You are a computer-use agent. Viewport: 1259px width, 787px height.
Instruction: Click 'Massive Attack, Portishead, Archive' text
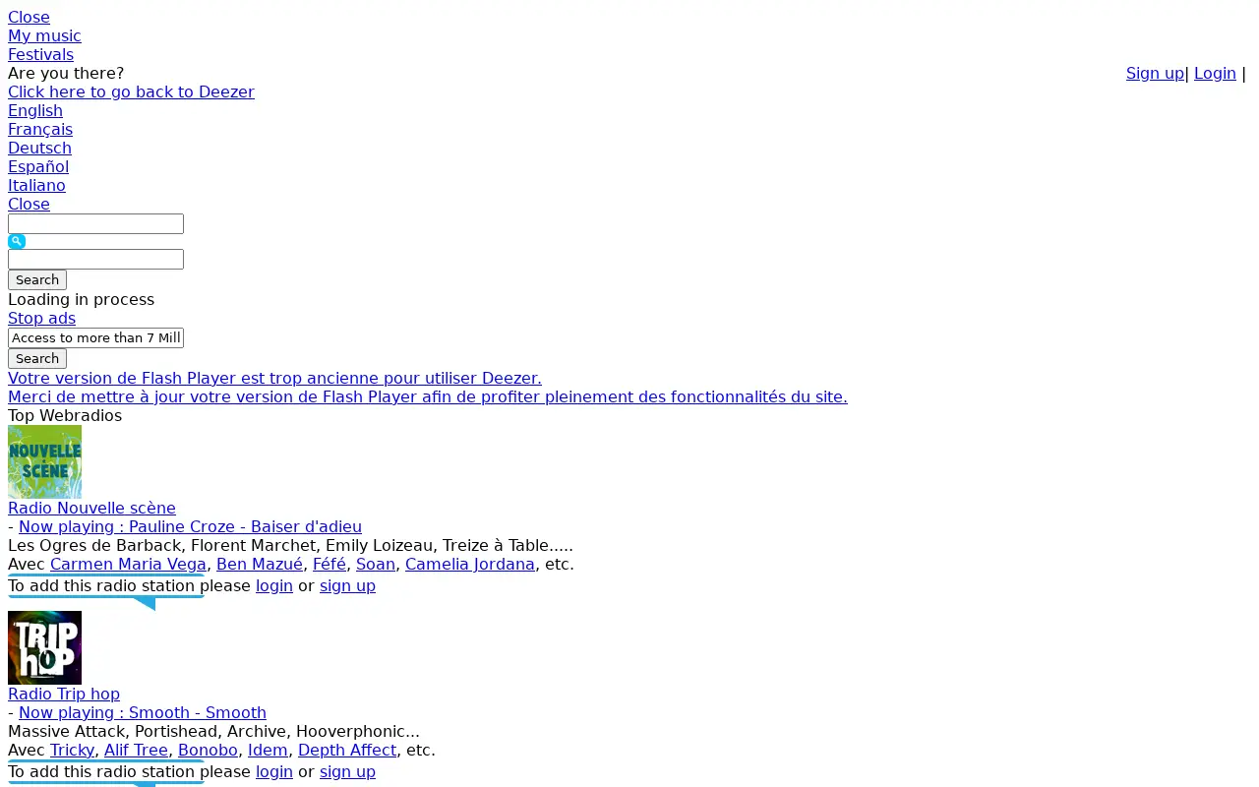213,731
